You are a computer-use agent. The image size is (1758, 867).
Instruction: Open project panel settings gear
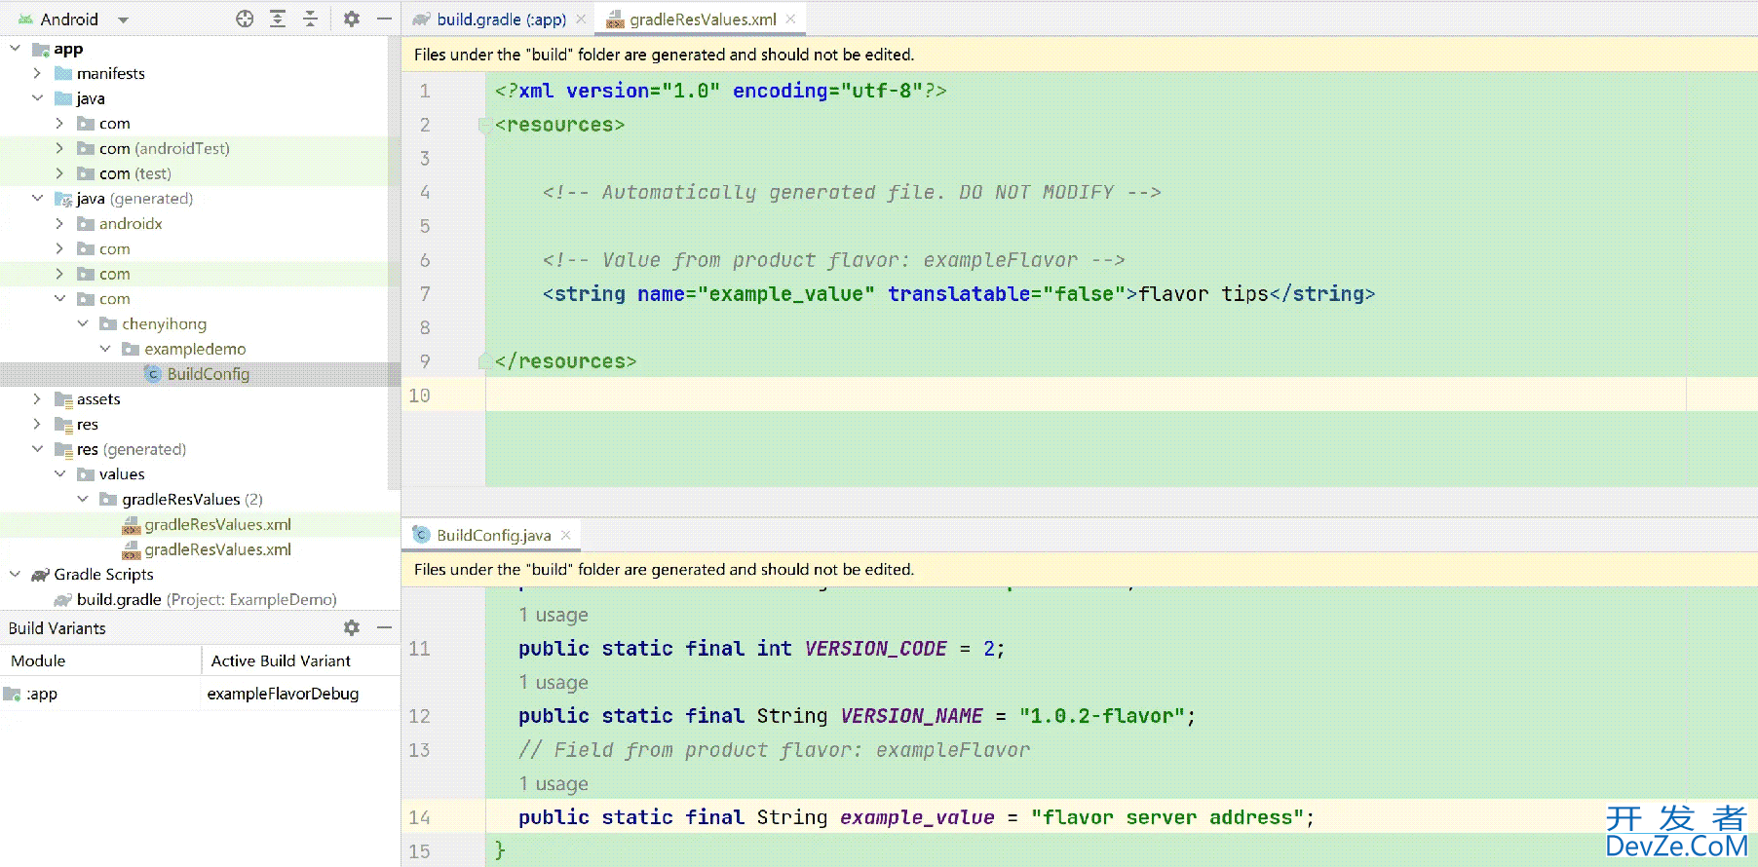pos(352,19)
